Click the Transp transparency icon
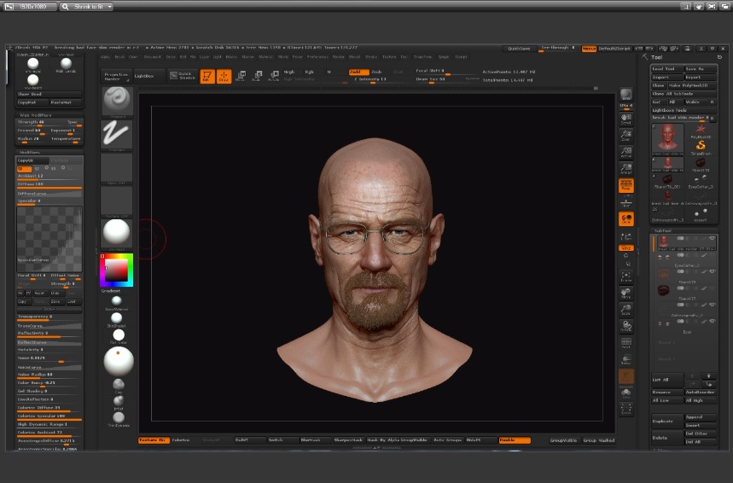733x483 pixels. point(626,359)
